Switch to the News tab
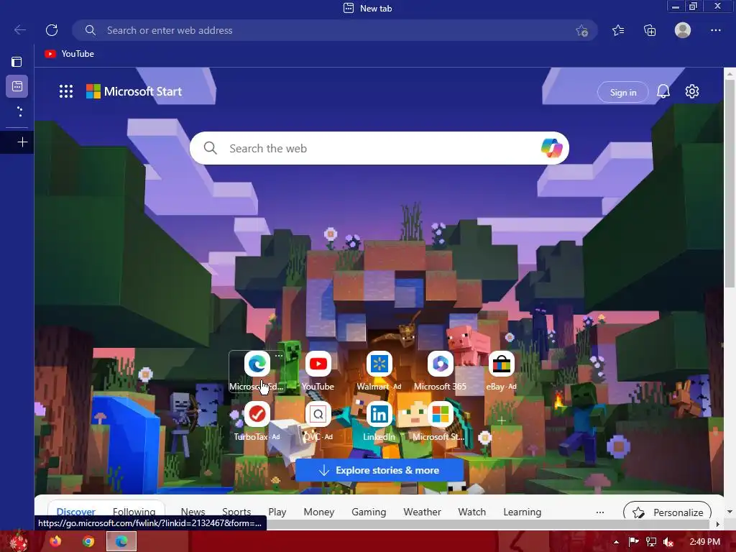 (193, 512)
